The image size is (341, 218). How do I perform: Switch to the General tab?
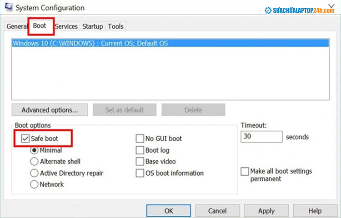pyautogui.click(x=16, y=26)
